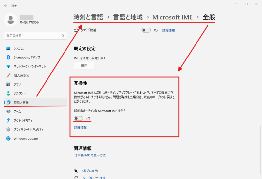The height and width of the screenshot is (179, 262).
Task: Open ゲーム settings category
Action: (x=35, y=111)
